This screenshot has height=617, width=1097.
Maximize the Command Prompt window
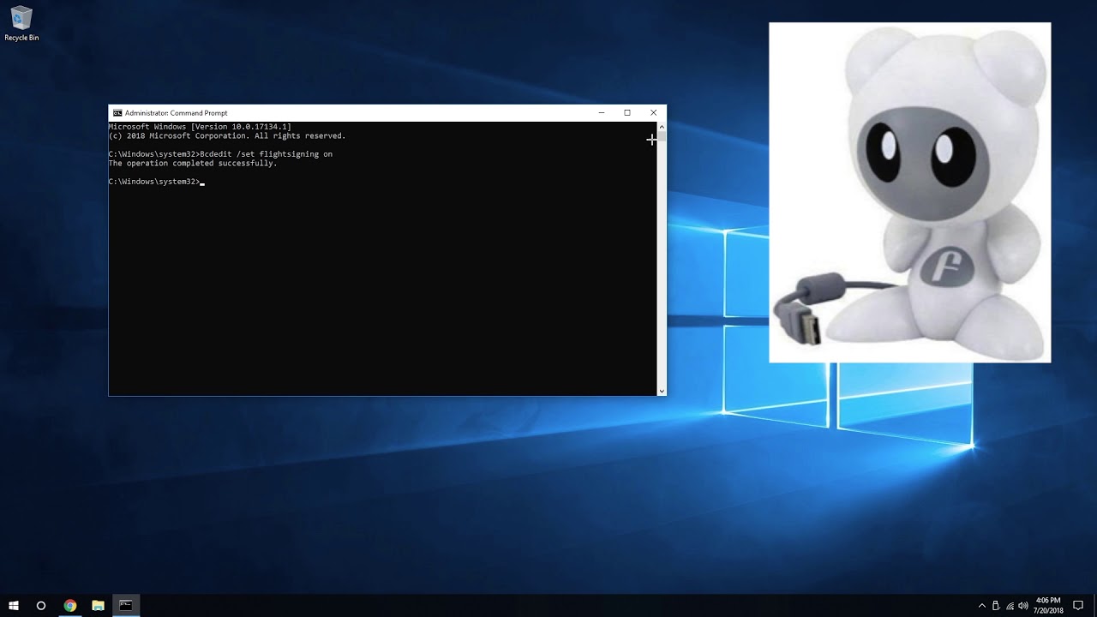[627, 112]
